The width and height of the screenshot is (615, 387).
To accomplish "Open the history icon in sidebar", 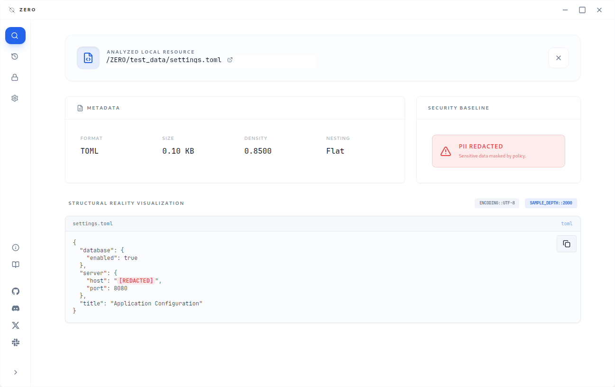I will pyautogui.click(x=15, y=56).
